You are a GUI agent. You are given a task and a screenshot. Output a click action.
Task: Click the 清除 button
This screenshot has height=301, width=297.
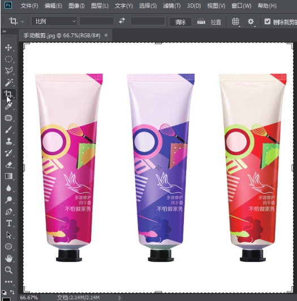pyautogui.click(x=180, y=21)
